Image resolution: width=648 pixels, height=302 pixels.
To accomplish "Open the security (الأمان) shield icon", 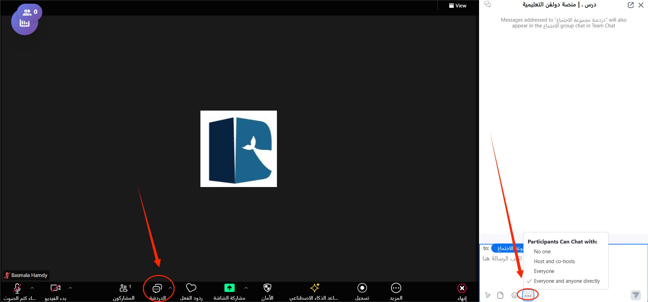I will (267, 288).
